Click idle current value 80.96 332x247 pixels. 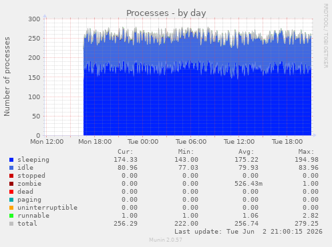(x=128, y=168)
